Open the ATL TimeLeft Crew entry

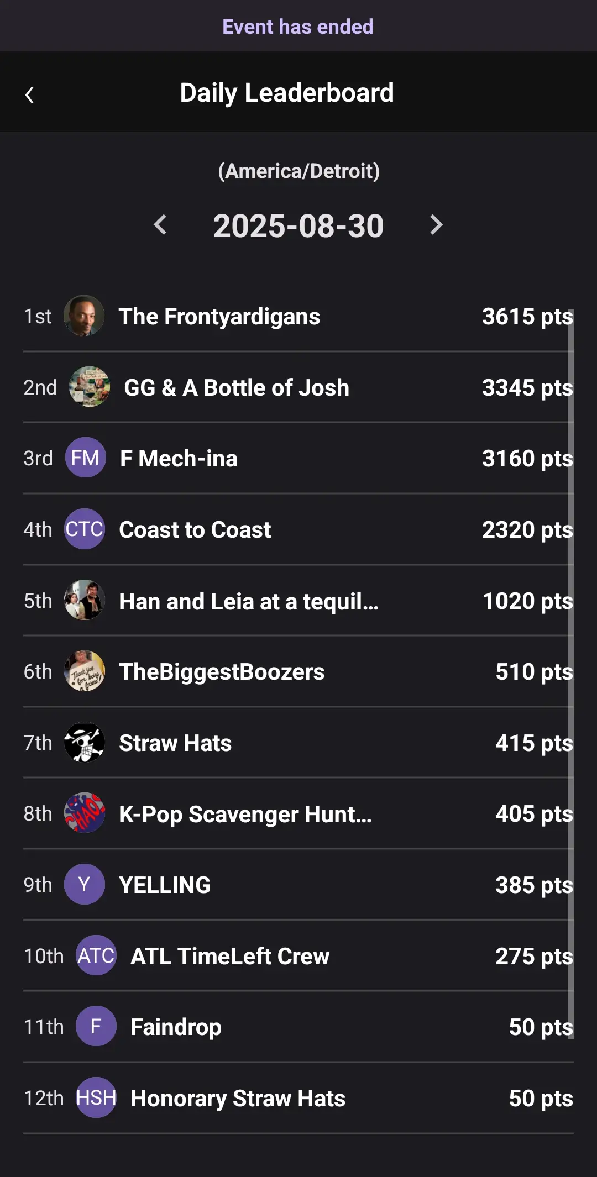tap(230, 956)
